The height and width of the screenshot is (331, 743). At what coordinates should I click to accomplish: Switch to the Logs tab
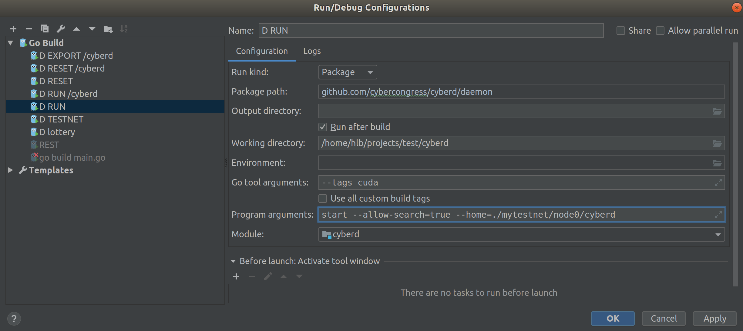(312, 51)
